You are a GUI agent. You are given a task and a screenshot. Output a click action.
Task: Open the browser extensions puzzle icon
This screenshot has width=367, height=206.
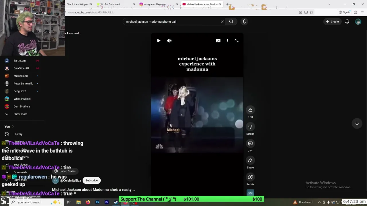[x=356, y=12]
